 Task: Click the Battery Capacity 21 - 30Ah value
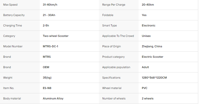pos(49,15)
